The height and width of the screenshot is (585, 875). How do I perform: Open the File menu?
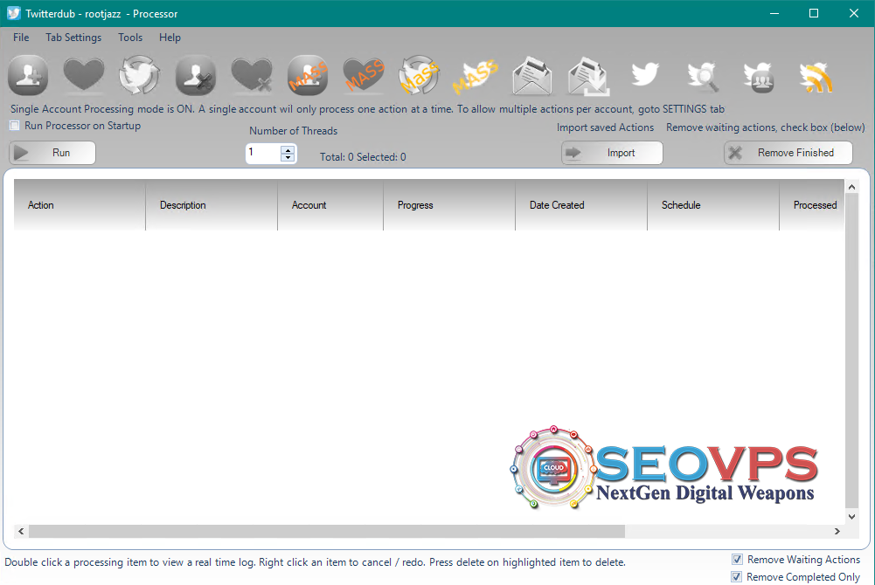[21, 38]
